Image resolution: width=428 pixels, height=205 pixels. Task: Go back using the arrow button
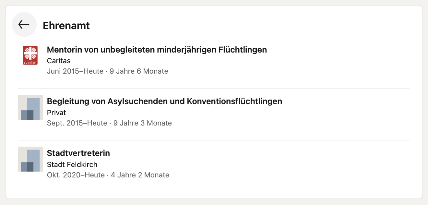click(x=24, y=24)
